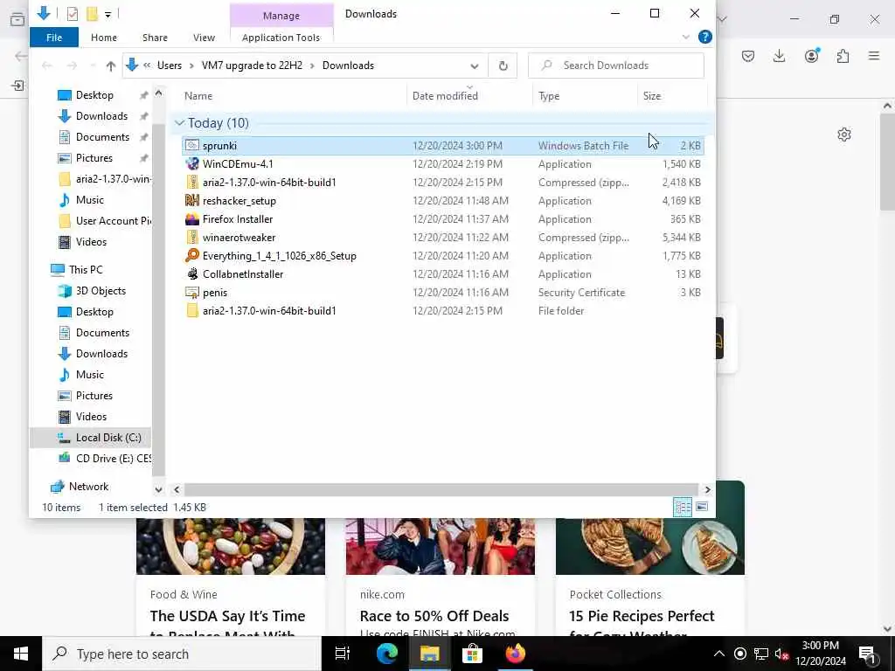
Task: Open the Share ribbon tab
Action: (155, 37)
